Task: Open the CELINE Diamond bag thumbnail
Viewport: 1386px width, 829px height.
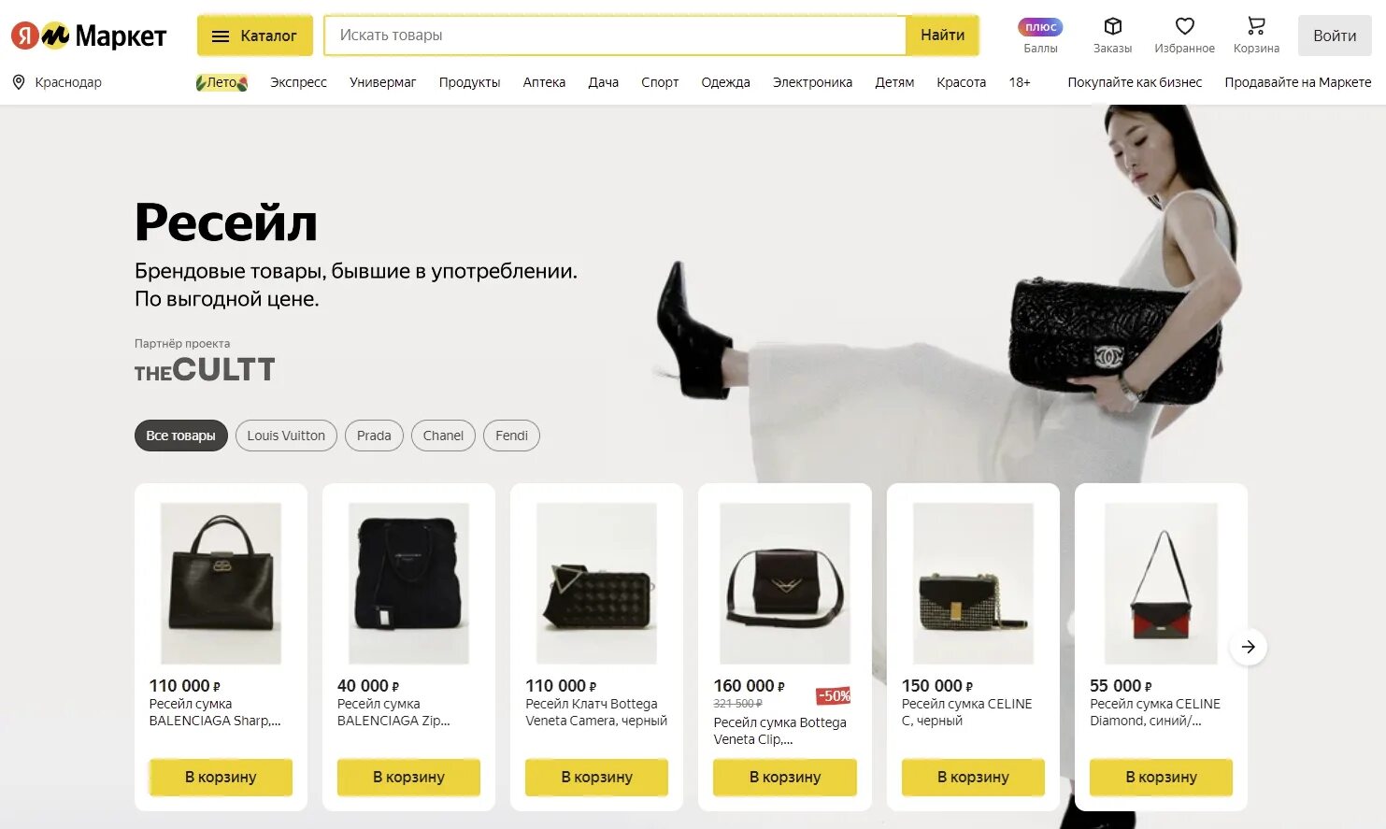Action: click(1161, 583)
